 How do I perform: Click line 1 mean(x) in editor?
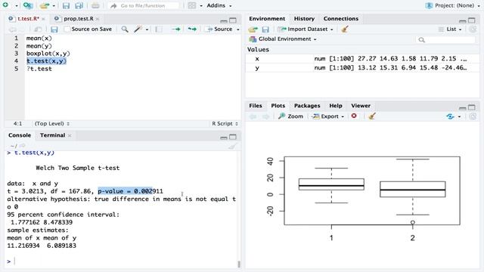(x=39, y=39)
